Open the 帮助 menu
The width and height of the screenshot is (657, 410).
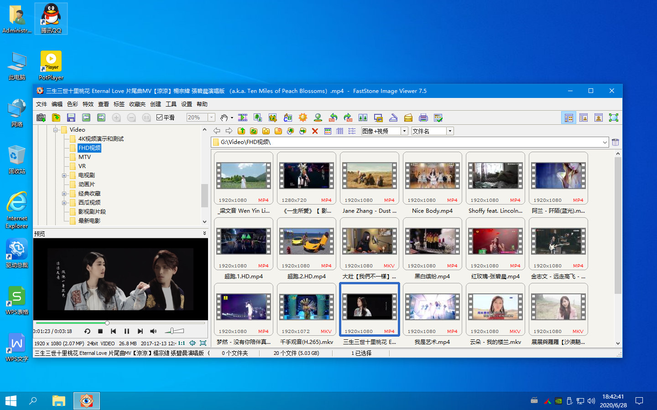[202, 104]
